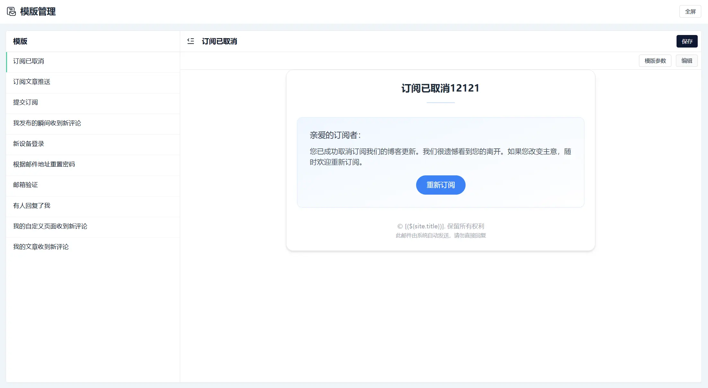Click the 模版 sidebar header

[20, 41]
